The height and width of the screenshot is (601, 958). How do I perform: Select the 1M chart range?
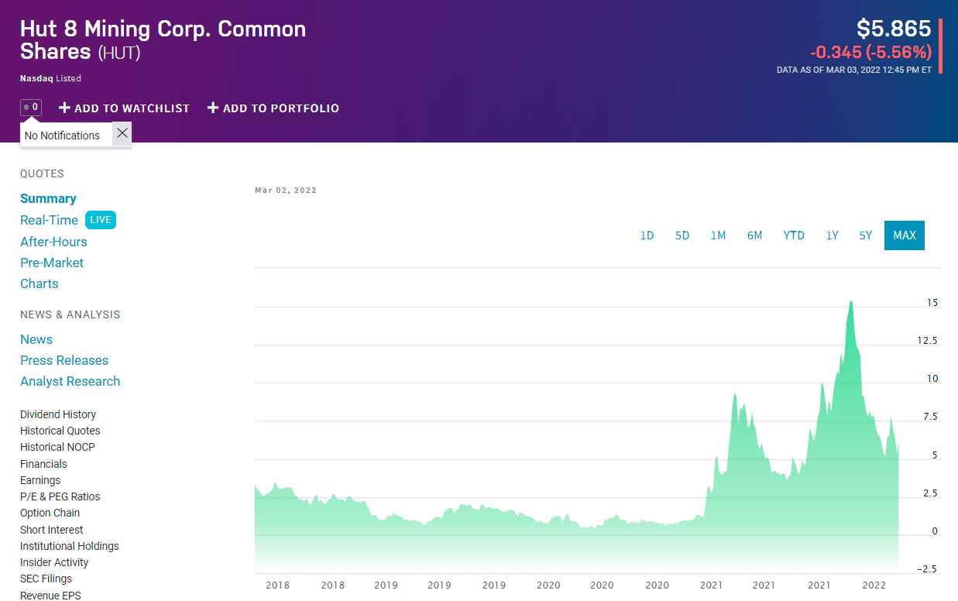tap(718, 235)
